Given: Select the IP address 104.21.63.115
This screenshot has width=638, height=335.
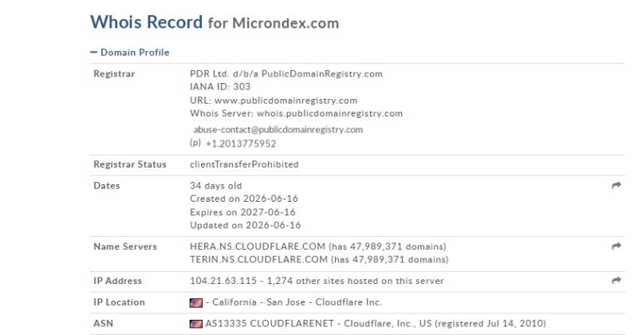Looking at the screenshot, I should click(223, 281).
